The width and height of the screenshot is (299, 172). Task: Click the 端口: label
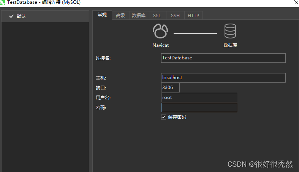point(101,88)
